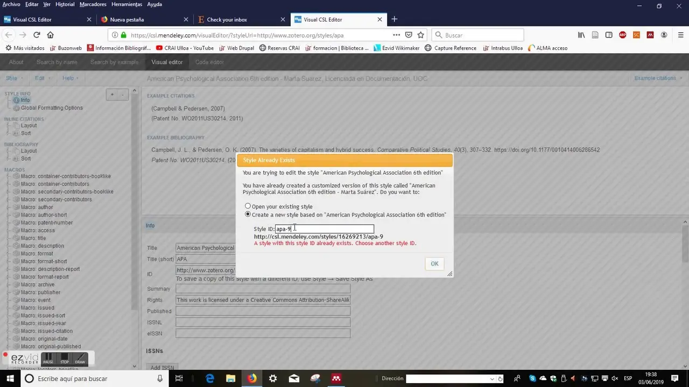This screenshot has height=387, width=689.
Task: Open the Marcadores menu
Action: point(93,4)
